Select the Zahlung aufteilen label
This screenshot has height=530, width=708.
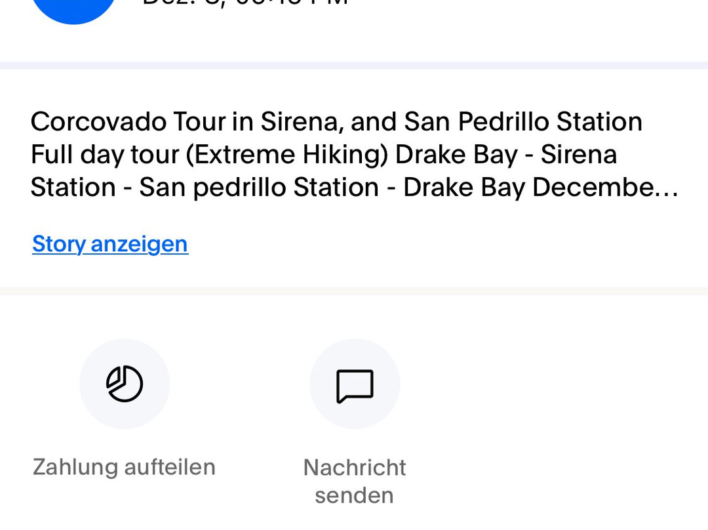point(124,467)
